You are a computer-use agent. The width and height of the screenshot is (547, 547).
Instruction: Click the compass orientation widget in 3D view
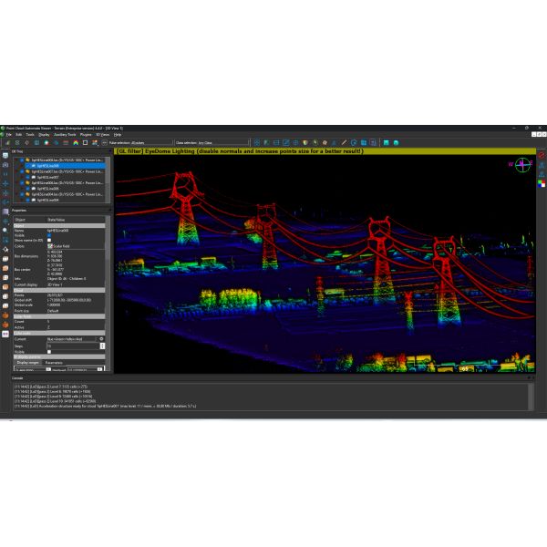coord(521,165)
